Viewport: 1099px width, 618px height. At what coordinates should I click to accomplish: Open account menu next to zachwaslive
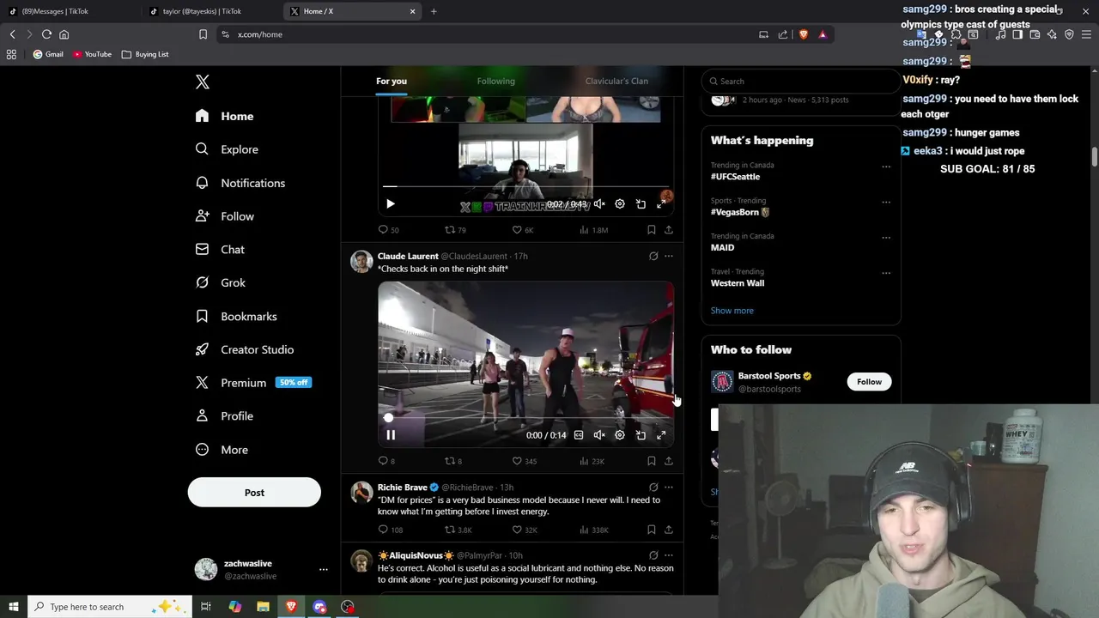click(x=324, y=569)
